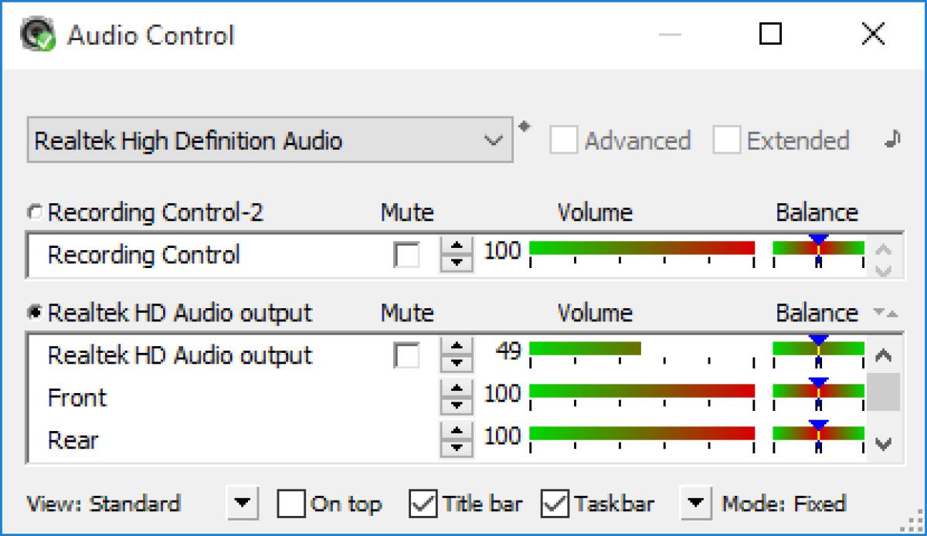The width and height of the screenshot is (927, 536).
Task: Open the Mode Fixed dropdown
Action: [695, 504]
